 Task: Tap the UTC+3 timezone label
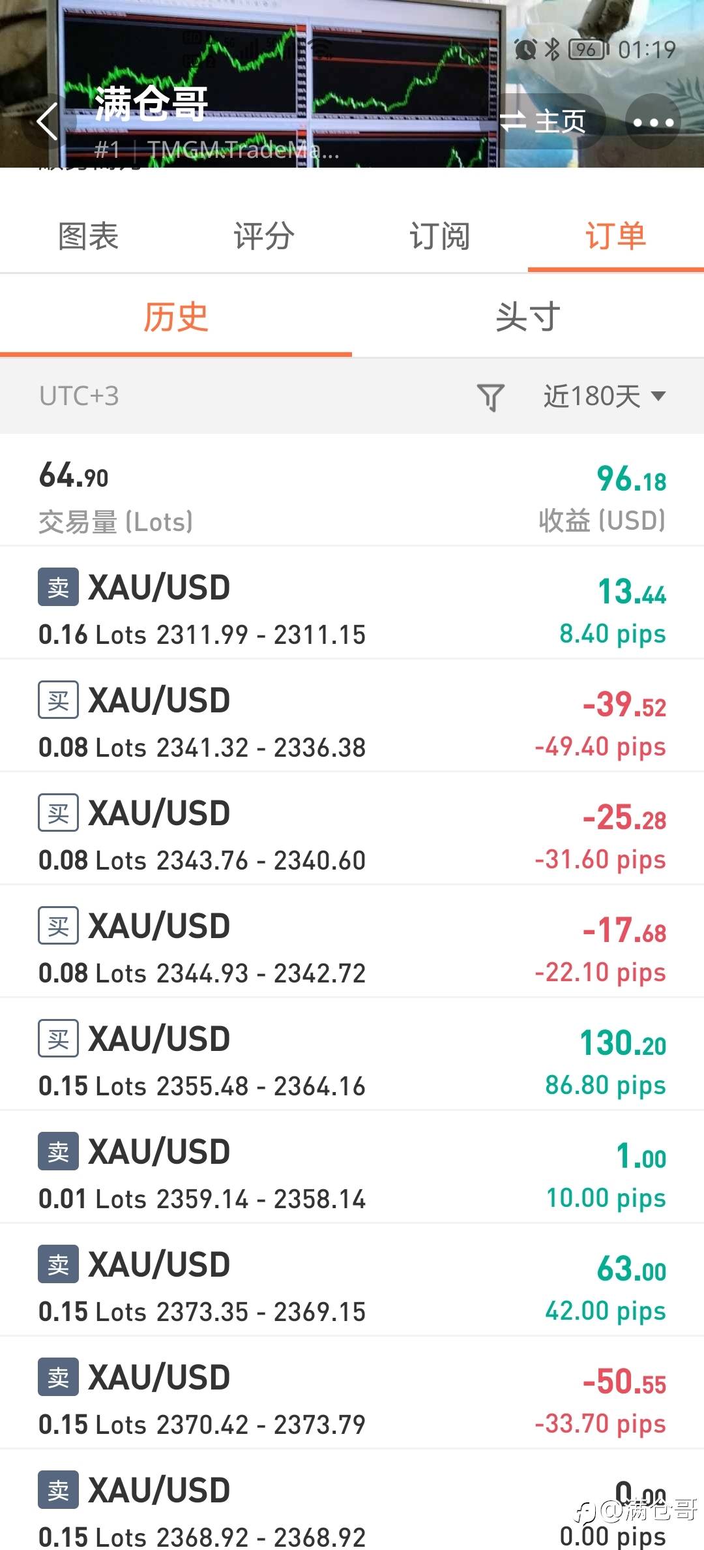pos(79,397)
